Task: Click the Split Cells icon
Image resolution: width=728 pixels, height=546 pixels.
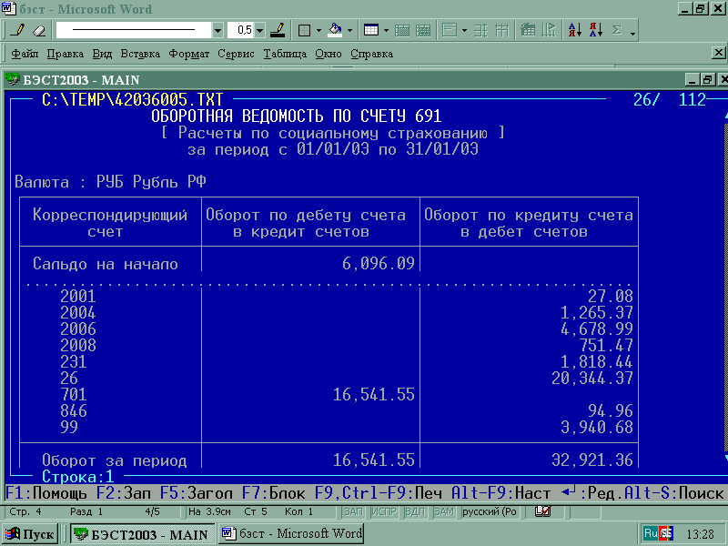Action: click(423, 31)
